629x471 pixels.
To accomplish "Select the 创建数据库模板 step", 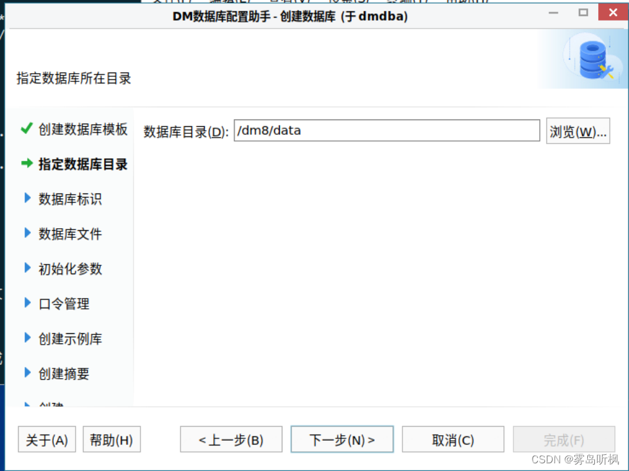I will [83, 129].
